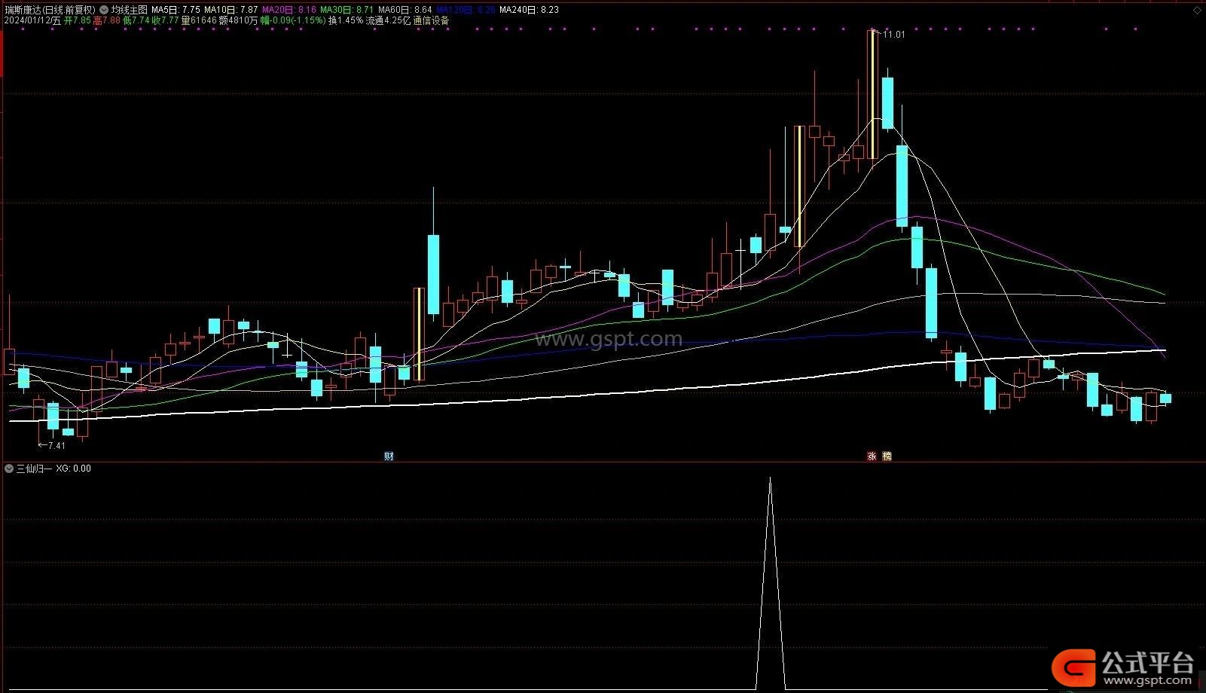Click the turnover rate 换1.45%
The width and height of the screenshot is (1206, 693).
pos(346,20)
